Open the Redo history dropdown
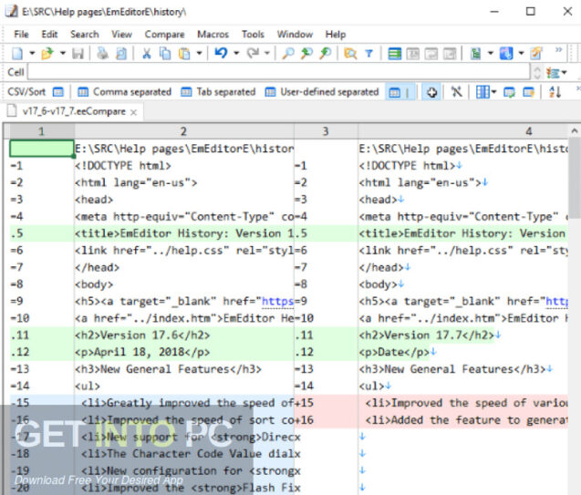Screen dimensions: 581x495 [266, 53]
